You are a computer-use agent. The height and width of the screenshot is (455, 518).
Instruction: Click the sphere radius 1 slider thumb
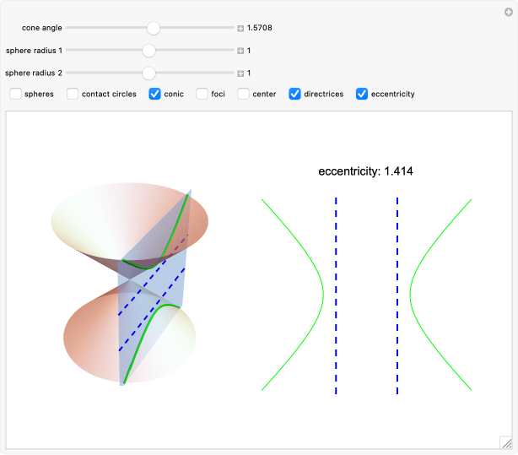tap(149, 51)
